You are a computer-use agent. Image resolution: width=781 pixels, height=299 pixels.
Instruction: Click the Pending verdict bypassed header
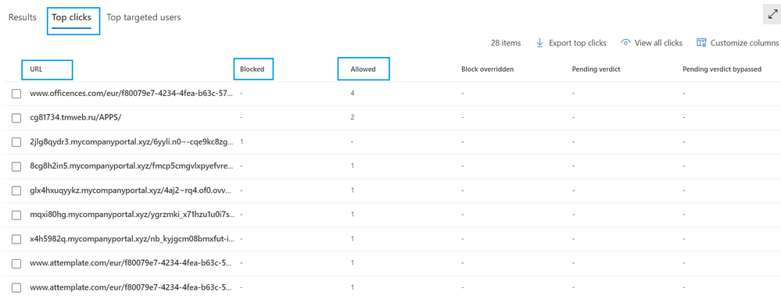pos(722,69)
